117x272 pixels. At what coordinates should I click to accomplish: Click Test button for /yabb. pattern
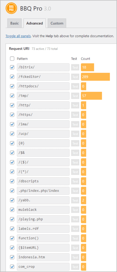click(x=75, y=200)
